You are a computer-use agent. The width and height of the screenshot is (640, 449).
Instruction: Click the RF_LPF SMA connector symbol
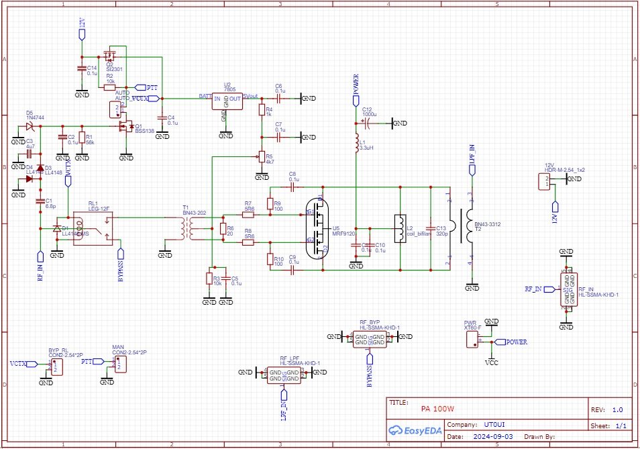coord(284,375)
